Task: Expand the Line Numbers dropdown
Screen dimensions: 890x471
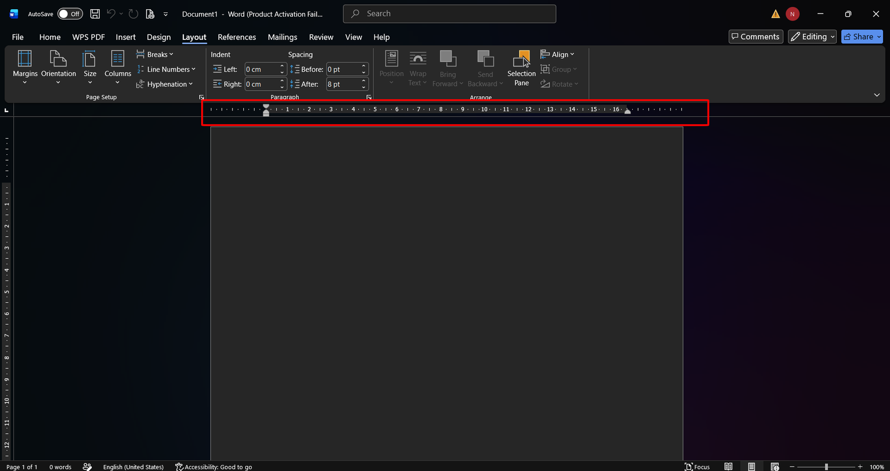Action: [x=166, y=69]
